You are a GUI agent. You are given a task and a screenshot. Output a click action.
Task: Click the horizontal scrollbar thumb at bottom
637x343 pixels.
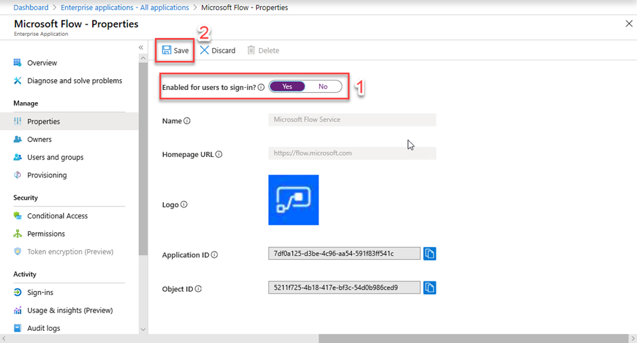click(473, 338)
